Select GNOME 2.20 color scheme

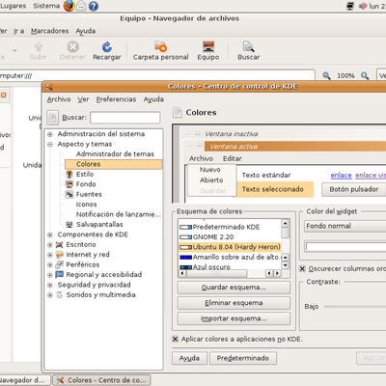213,237
